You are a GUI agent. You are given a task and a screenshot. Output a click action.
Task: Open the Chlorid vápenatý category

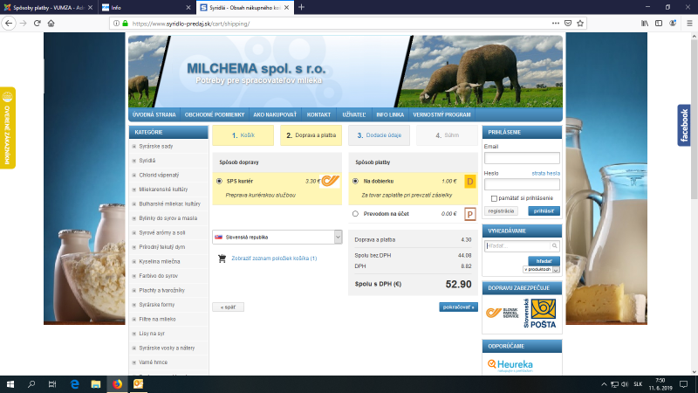pos(159,176)
